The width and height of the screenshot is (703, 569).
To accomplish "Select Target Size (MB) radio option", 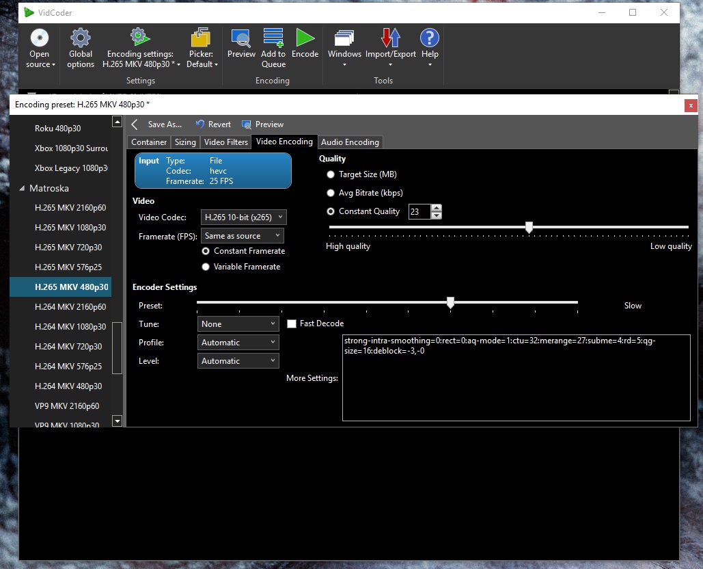I will [331, 174].
